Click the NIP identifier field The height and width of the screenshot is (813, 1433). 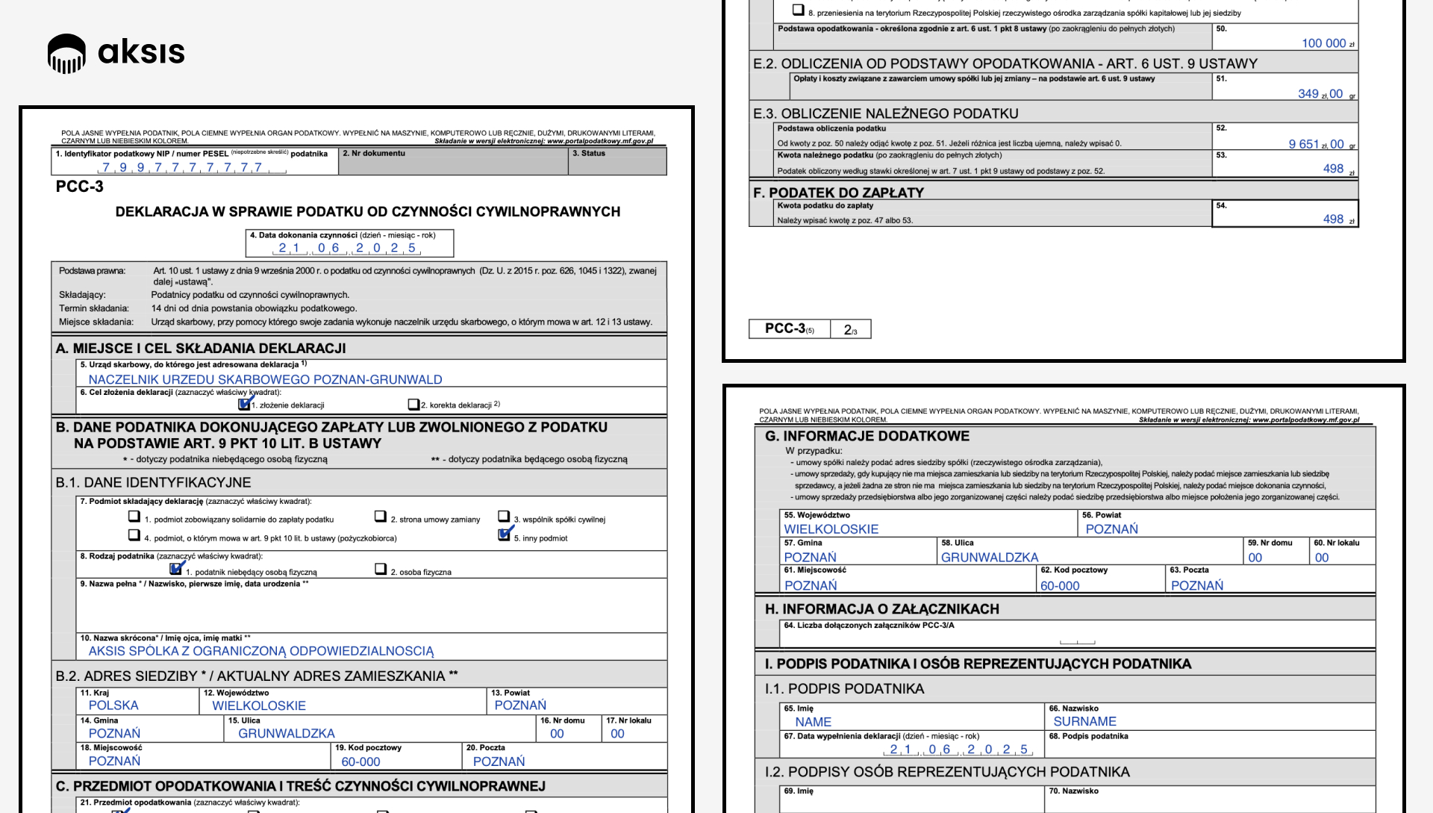[194, 168]
